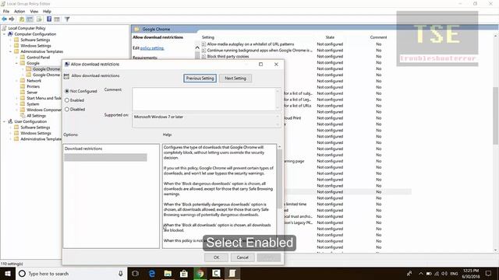Viewport: 499px width, 280px height.
Task: Open the View menu
Action: pos(34,11)
